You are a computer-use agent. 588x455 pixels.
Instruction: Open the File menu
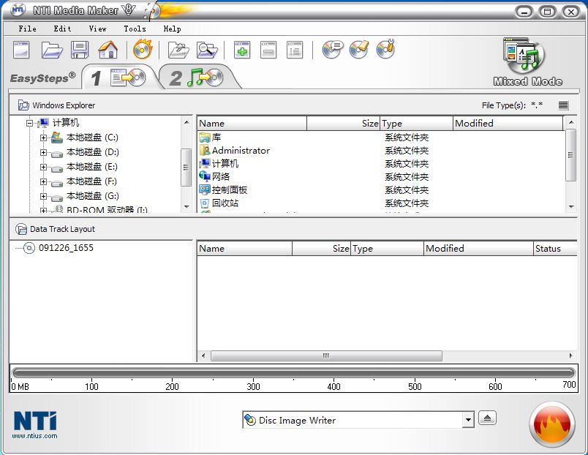pos(27,29)
